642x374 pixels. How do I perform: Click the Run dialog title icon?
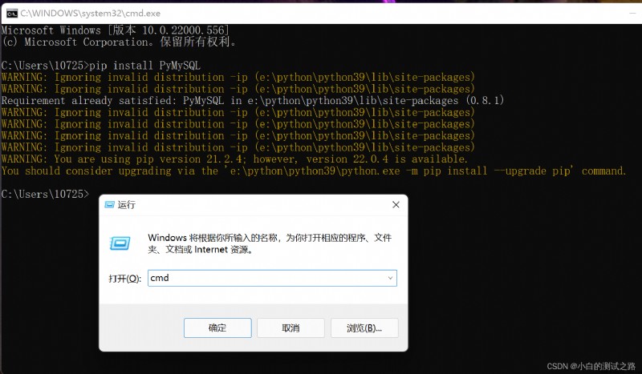109,204
